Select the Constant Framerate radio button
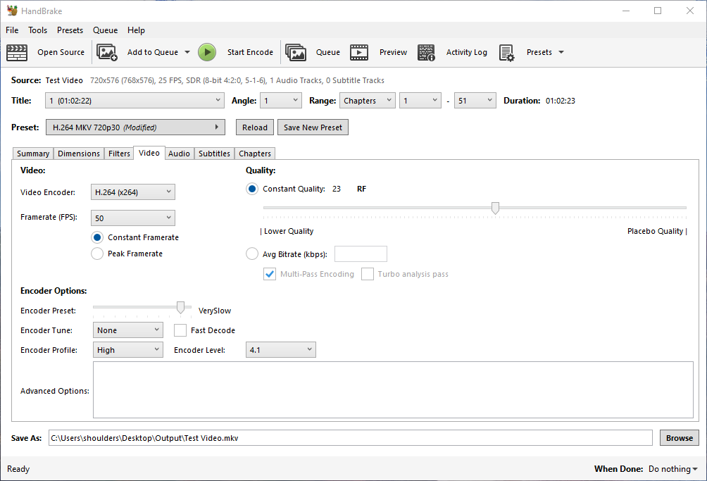Image resolution: width=707 pixels, height=481 pixels. pyautogui.click(x=97, y=237)
